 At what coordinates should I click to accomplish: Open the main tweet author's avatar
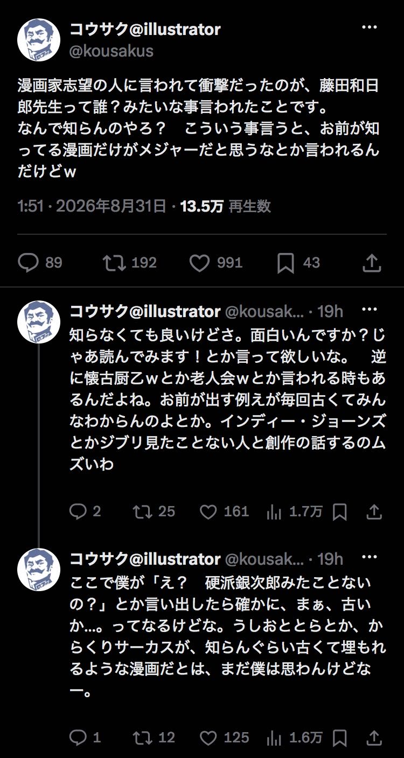point(39,39)
